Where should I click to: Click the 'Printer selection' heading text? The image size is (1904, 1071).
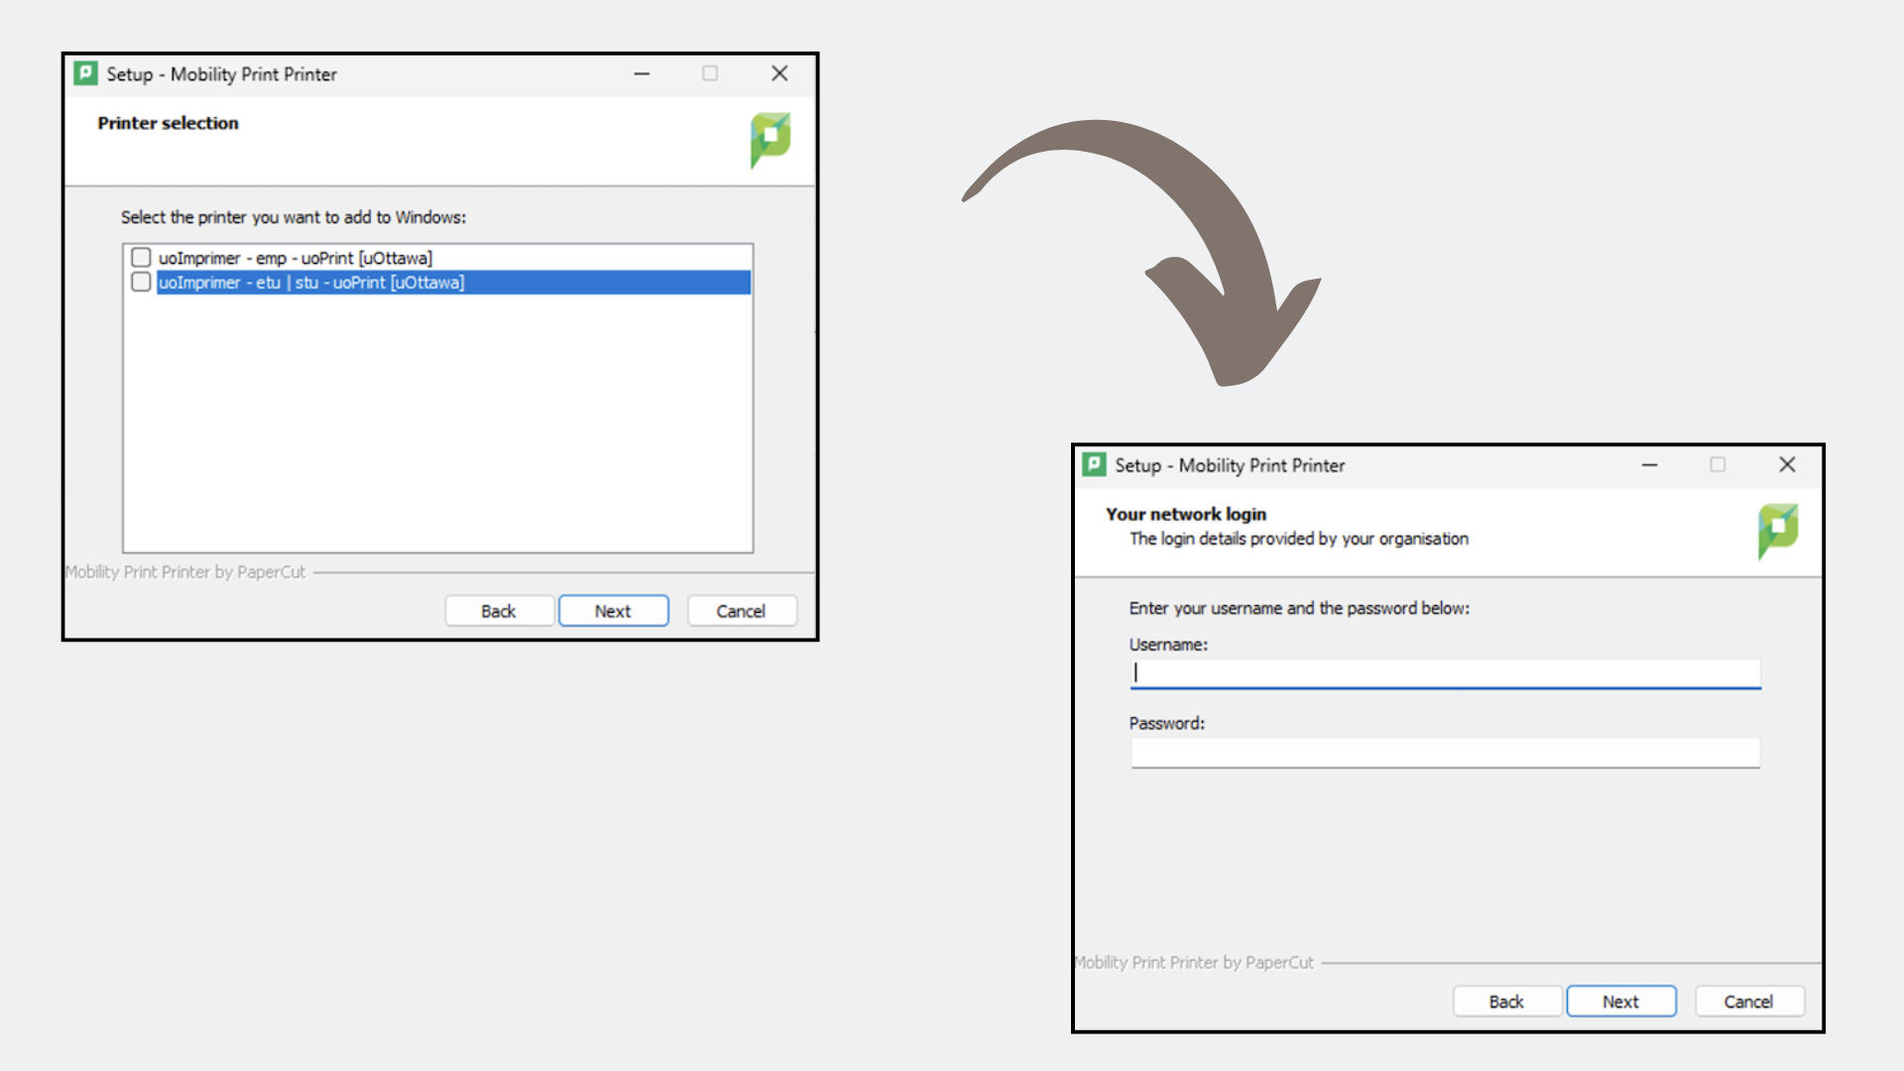(168, 123)
